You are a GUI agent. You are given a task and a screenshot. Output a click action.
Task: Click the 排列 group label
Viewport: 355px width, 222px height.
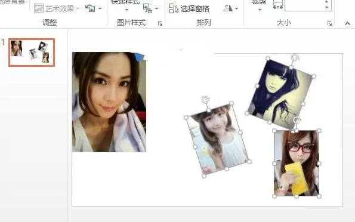tap(204, 23)
